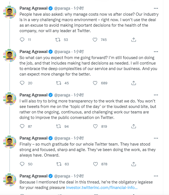
Task: Click Parag Agrawal's name on first tweet
Action: [33, 8]
